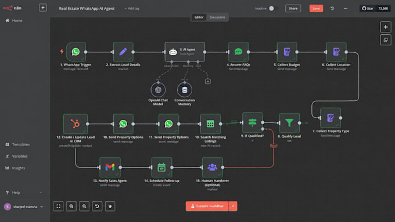The height and width of the screenshot is (222, 395).
Task: Switch to the Editor tab
Action: (199, 17)
